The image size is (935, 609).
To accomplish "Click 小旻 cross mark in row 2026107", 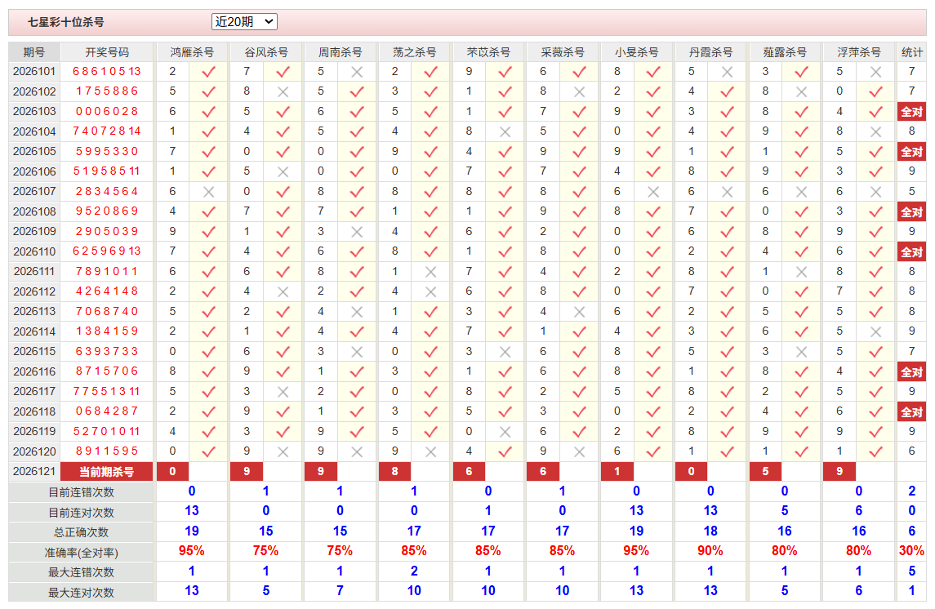I will pos(653,192).
